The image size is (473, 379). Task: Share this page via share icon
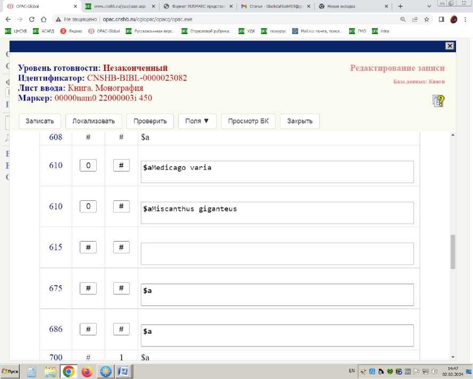(x=415, y=19)
